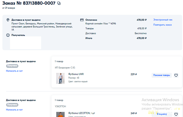Image resolution: width=183 pixels, height=117 pixels.
Task: Add Футболка UWR to favorites heart
Action: click(x=176, y=75)
